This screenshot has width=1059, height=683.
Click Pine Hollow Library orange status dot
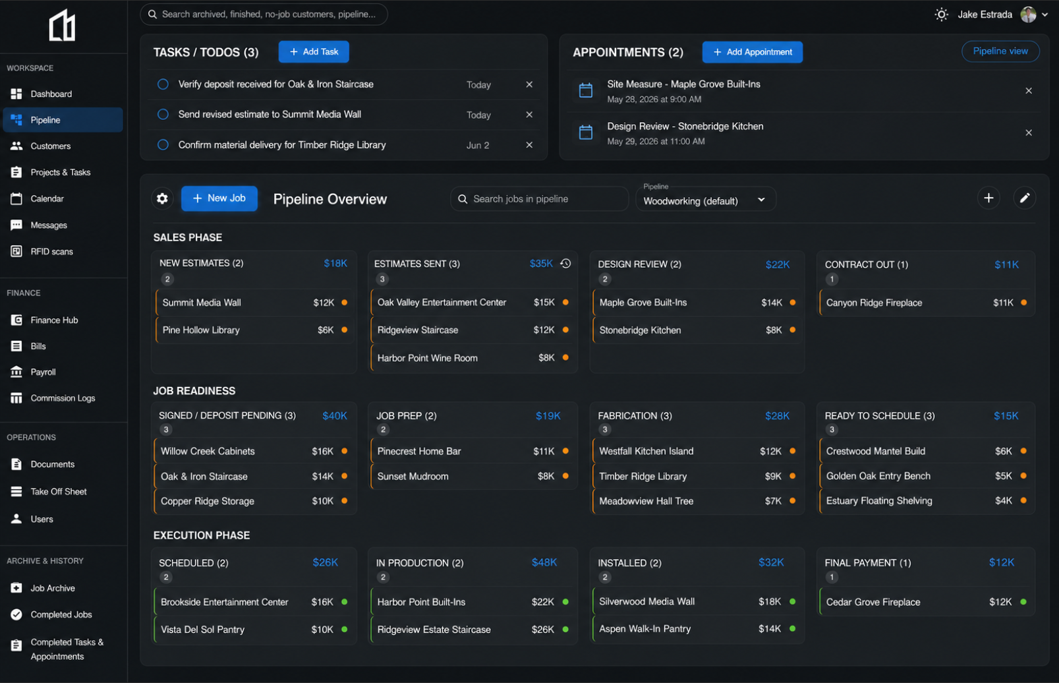click(345, 330)
